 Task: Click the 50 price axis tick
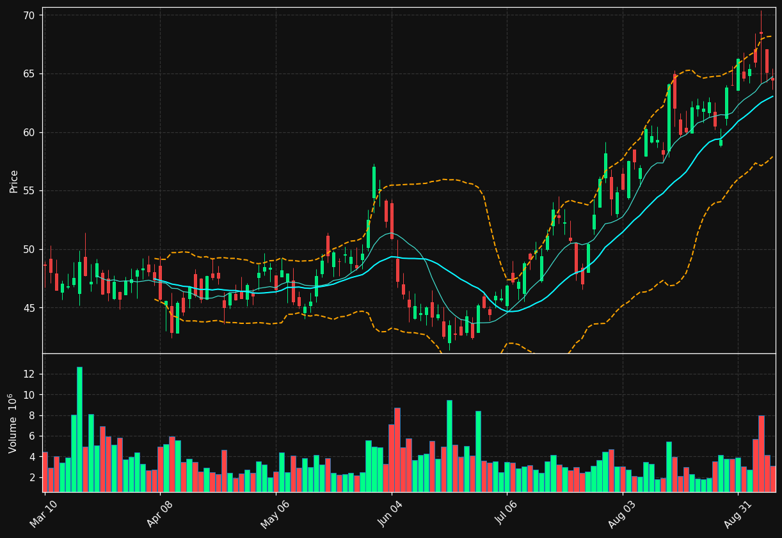[30, 250]
